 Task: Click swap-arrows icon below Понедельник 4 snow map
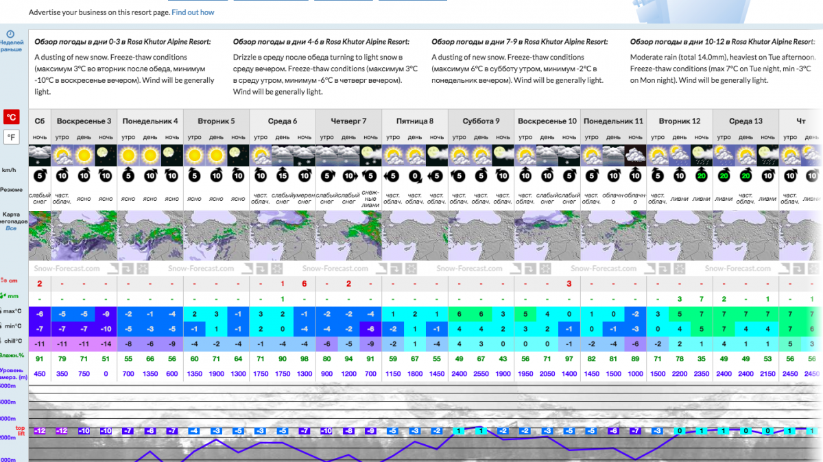coord(128,269)
